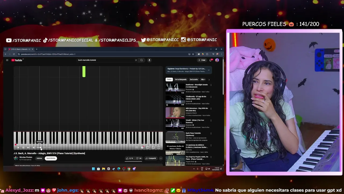344x194 pixels.
Task: Open options menu for Miki Matsubara video
Action: 211,109
